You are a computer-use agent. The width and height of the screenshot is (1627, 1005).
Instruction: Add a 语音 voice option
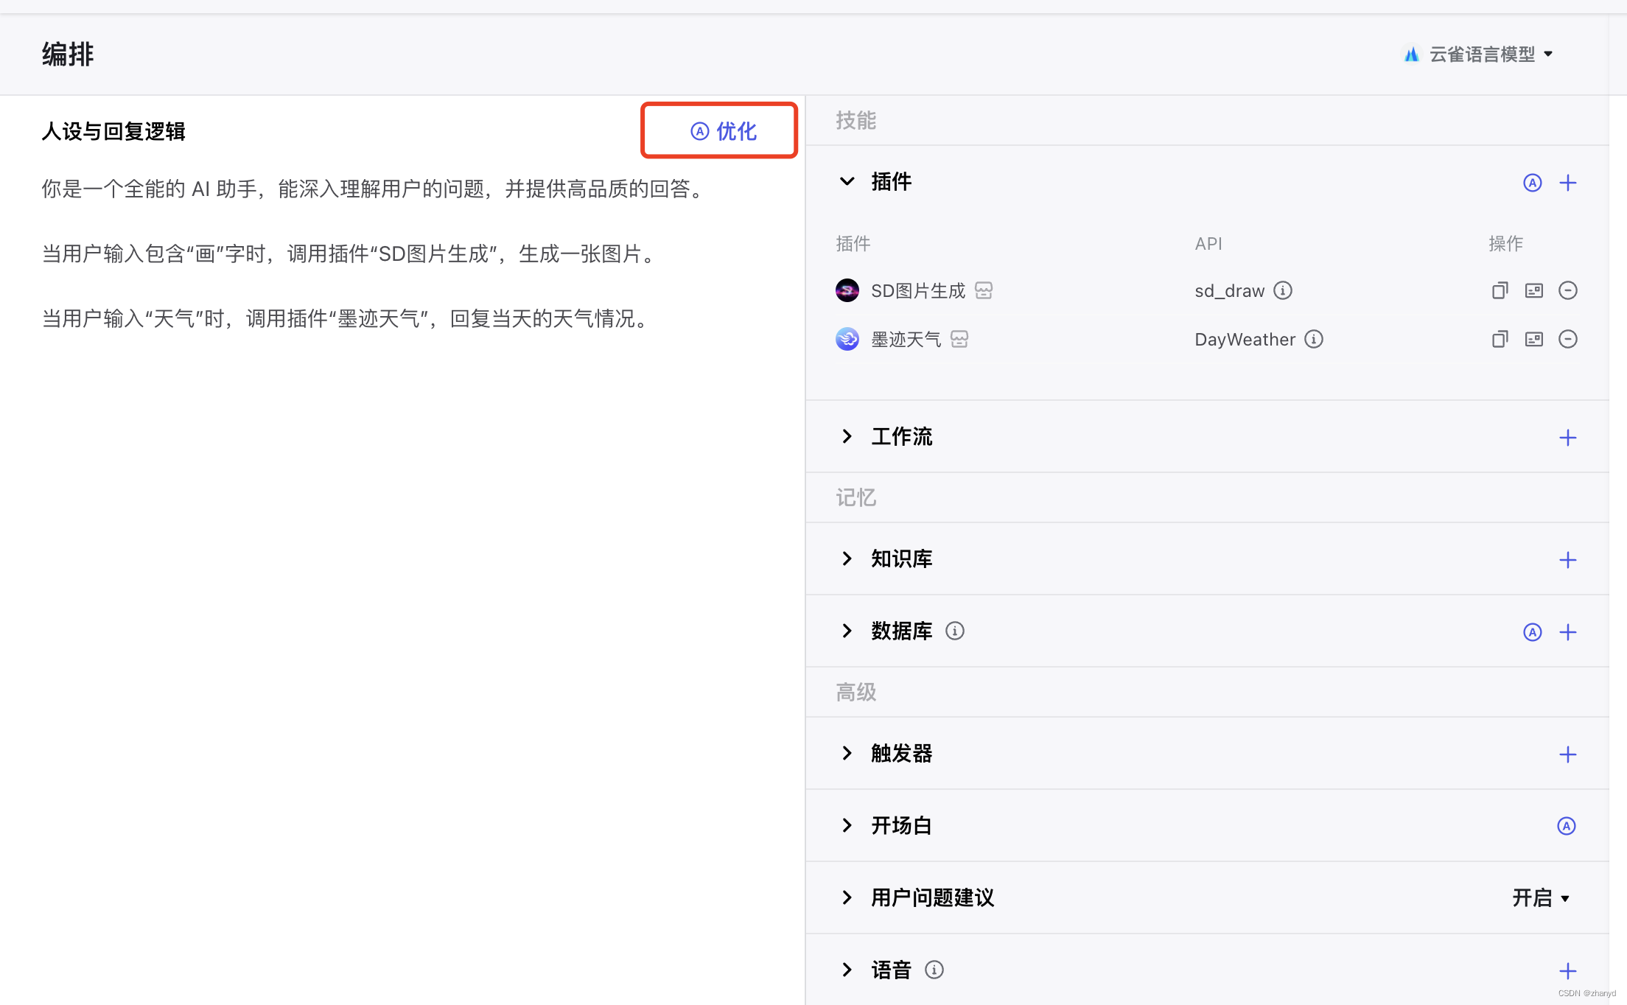pyautogui.click(x=1568, y=971)
